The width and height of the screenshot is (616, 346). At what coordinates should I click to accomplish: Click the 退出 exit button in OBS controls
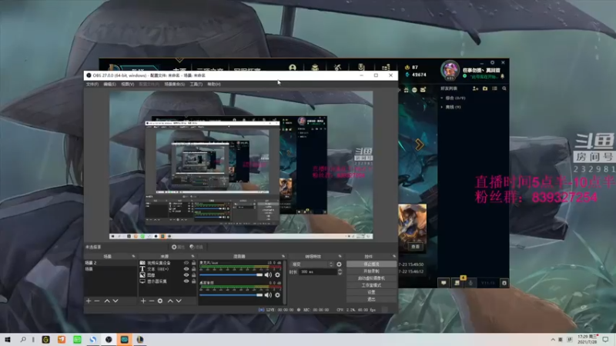coord(371,299)
